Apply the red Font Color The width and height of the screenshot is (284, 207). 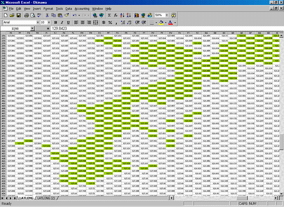[x=170, y=22]
